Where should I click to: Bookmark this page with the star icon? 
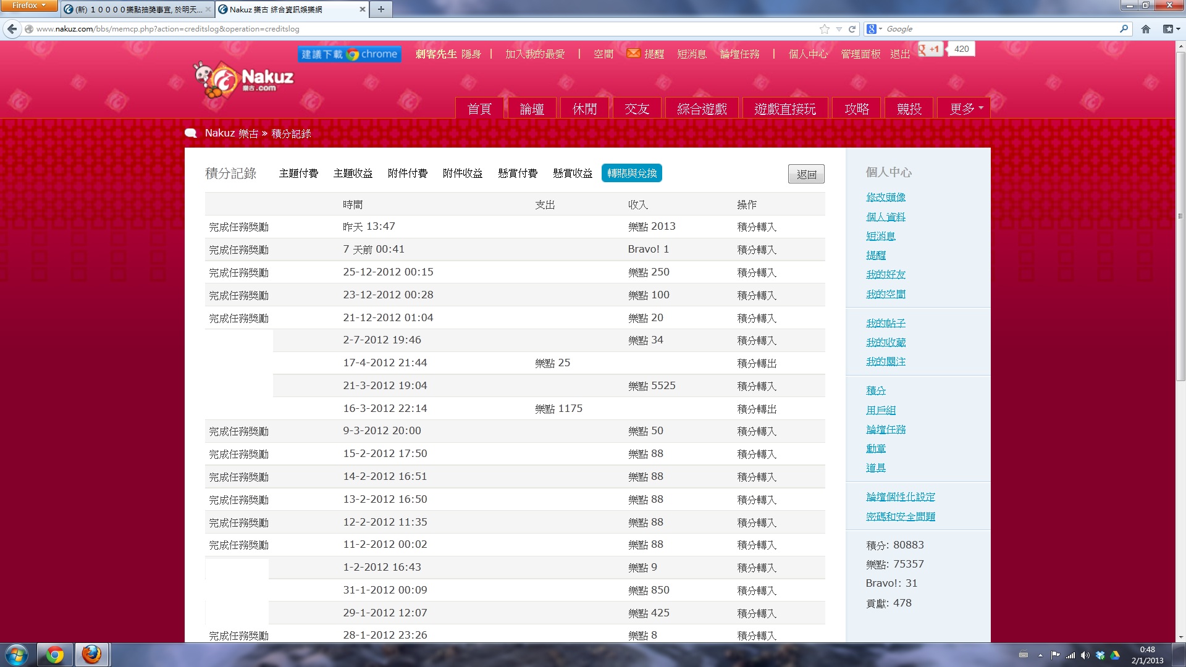tap(824, 29)
